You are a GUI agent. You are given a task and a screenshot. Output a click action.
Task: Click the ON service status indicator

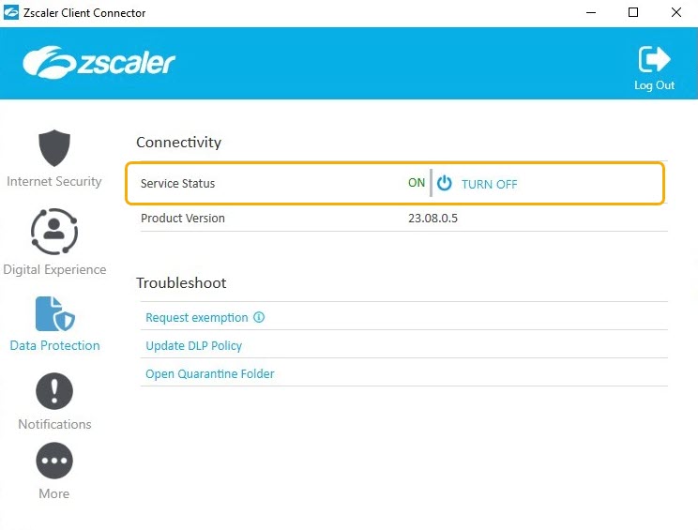point(417,183)
